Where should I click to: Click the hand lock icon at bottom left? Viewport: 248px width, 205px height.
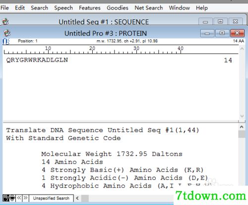pyautogui.click(x=6, y=198)
